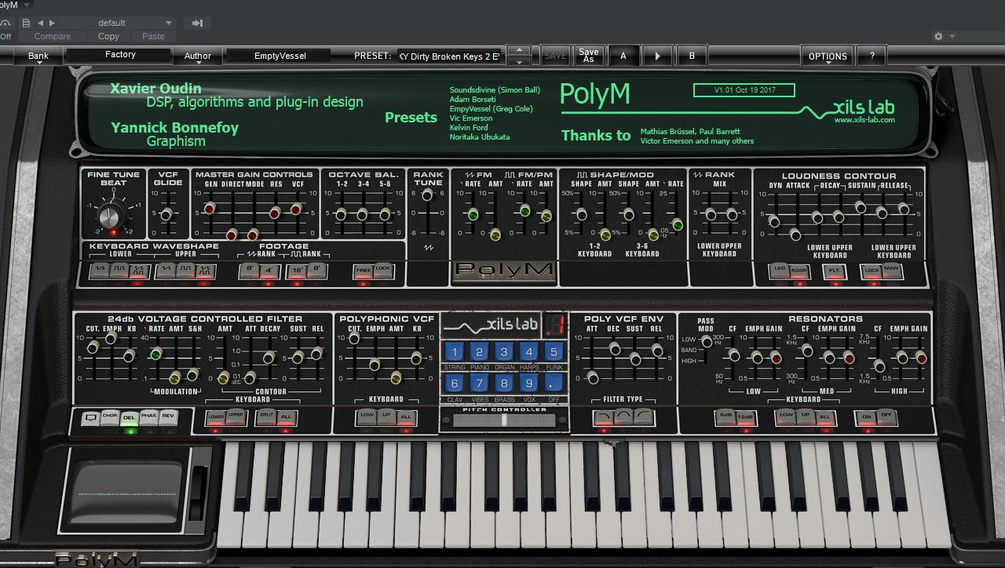1005x568 pixels.
Task: Click the host sidechain arrow icon
Action: point(198,23)
